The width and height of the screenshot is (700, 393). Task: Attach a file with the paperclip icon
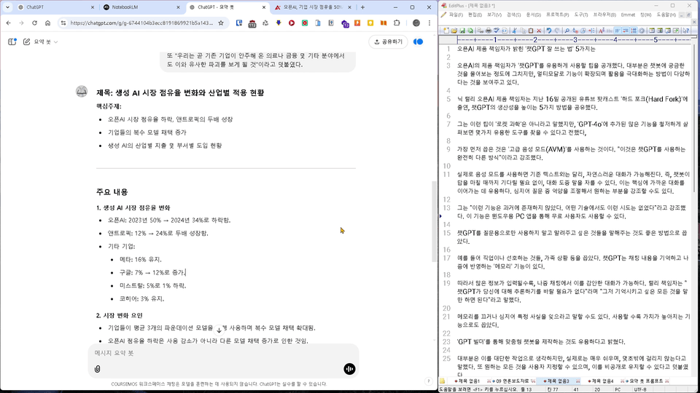click(97, 369)
